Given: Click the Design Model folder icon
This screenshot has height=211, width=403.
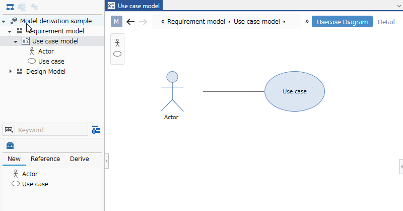Looking at the screenshot, I should pyautogui.click(x=20, y=71).
